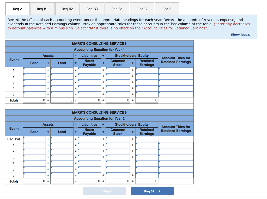Click Year 2 'Beg. bal.' row label
The height and width of the screenshot is (199, 267).
coord(14,139)
